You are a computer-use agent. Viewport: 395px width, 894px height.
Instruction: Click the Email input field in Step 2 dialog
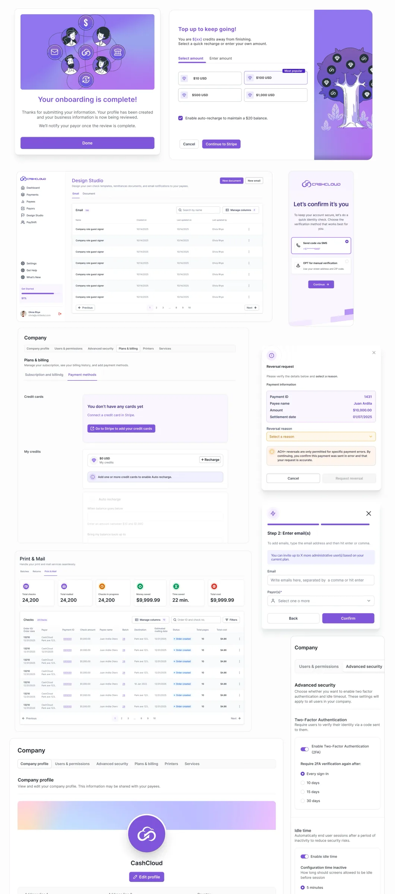coord(321,580)
